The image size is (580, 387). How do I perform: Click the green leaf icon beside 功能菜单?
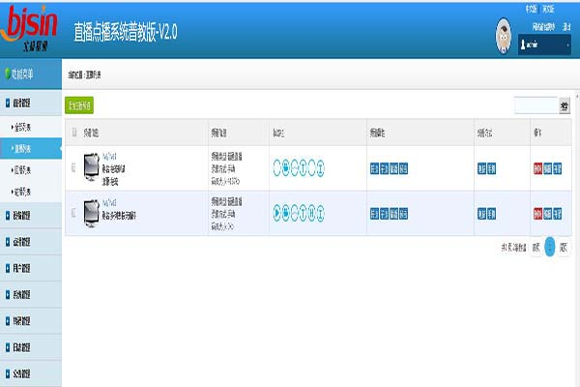click(x=8, y=74)
